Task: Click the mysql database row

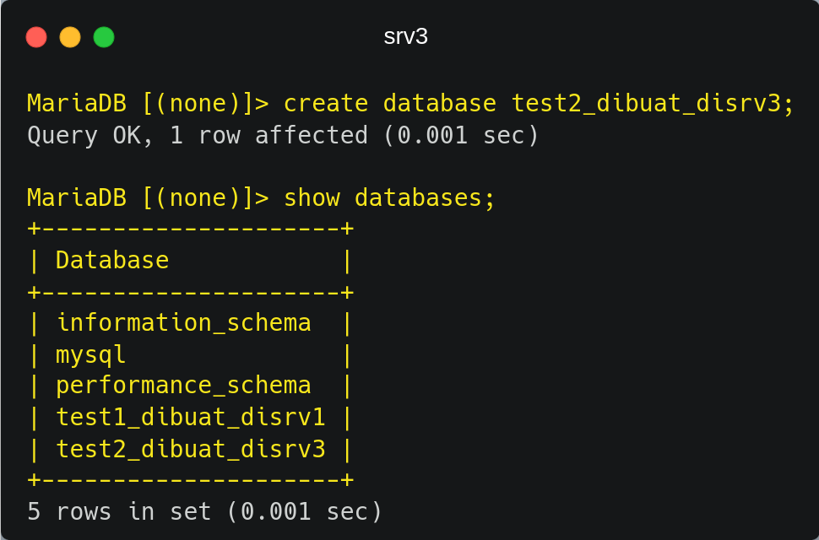Action: 190,354
